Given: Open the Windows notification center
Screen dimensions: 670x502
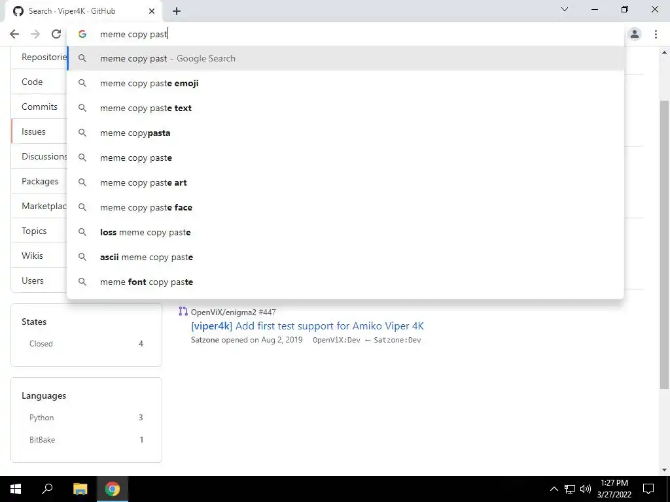Looking at the screenshot, I should pyautogui.click(x=648, y=489).
